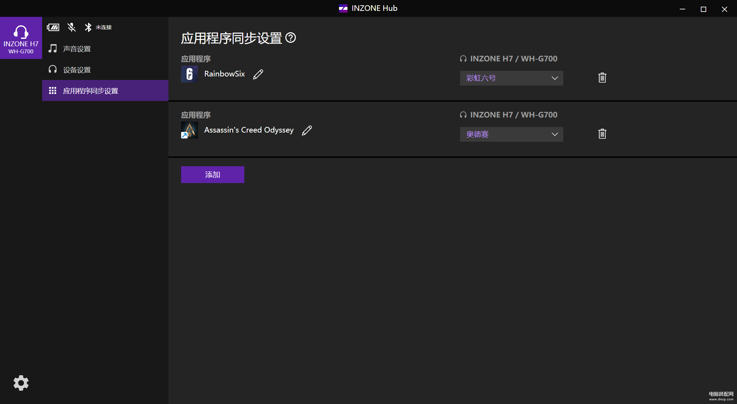Screen dimensions: 737x404
Task: Open 设备设置 device settings
Action: click(105, 70)
